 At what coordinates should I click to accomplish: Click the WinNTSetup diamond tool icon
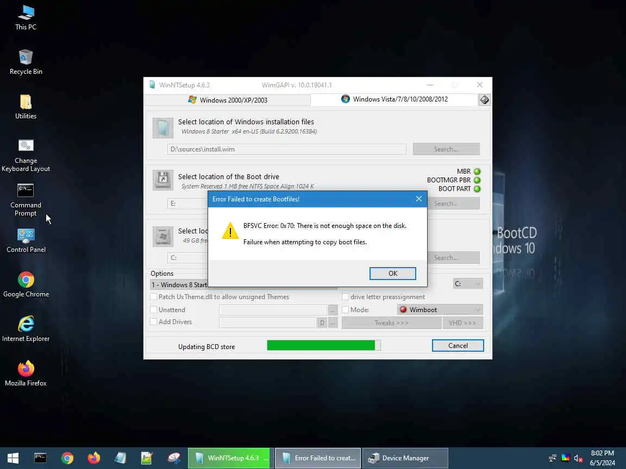point(484,100)
